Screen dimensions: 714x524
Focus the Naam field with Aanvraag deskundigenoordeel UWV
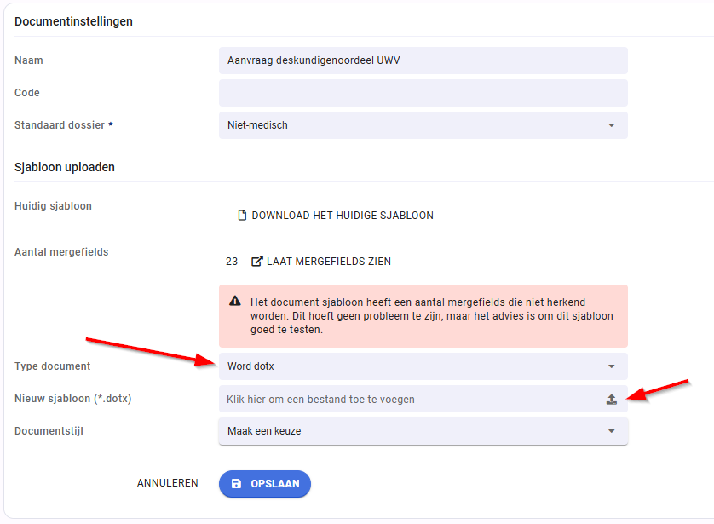click(x=423, y=60)
